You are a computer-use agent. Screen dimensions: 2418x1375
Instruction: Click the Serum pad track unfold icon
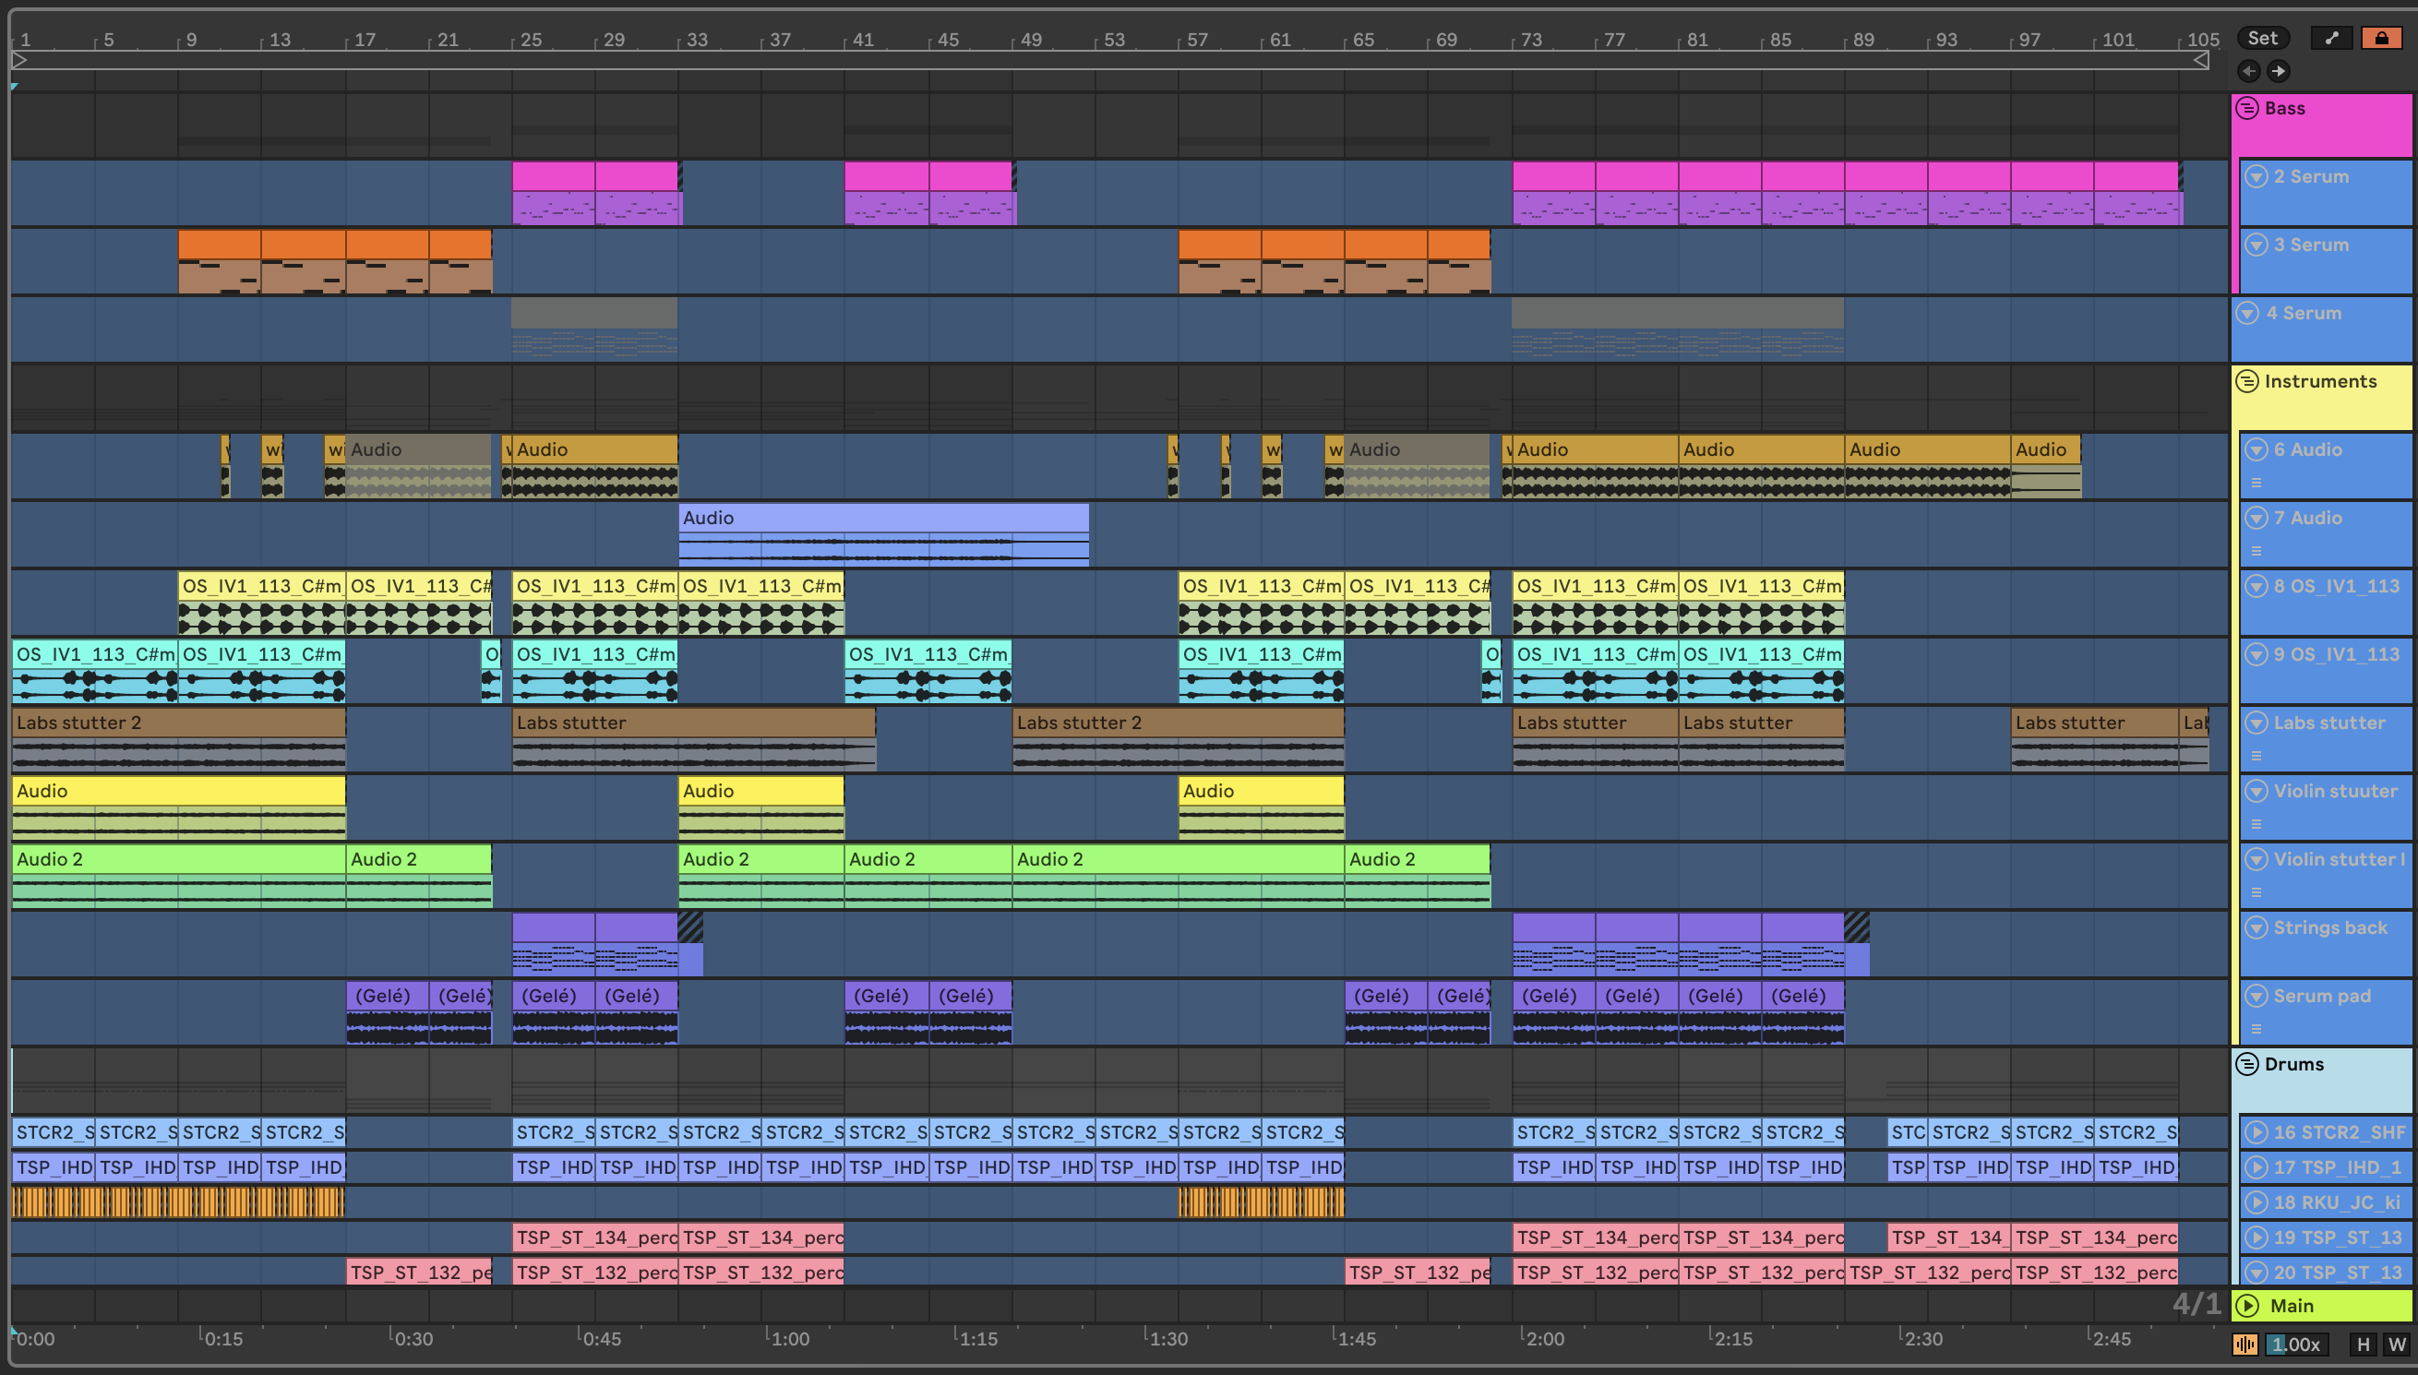tap(2256, 996)
